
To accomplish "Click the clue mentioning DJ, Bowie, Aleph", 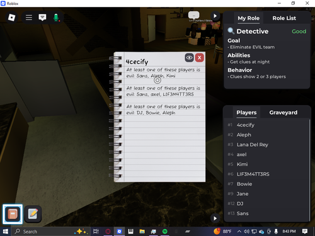I will click(163, 110).
